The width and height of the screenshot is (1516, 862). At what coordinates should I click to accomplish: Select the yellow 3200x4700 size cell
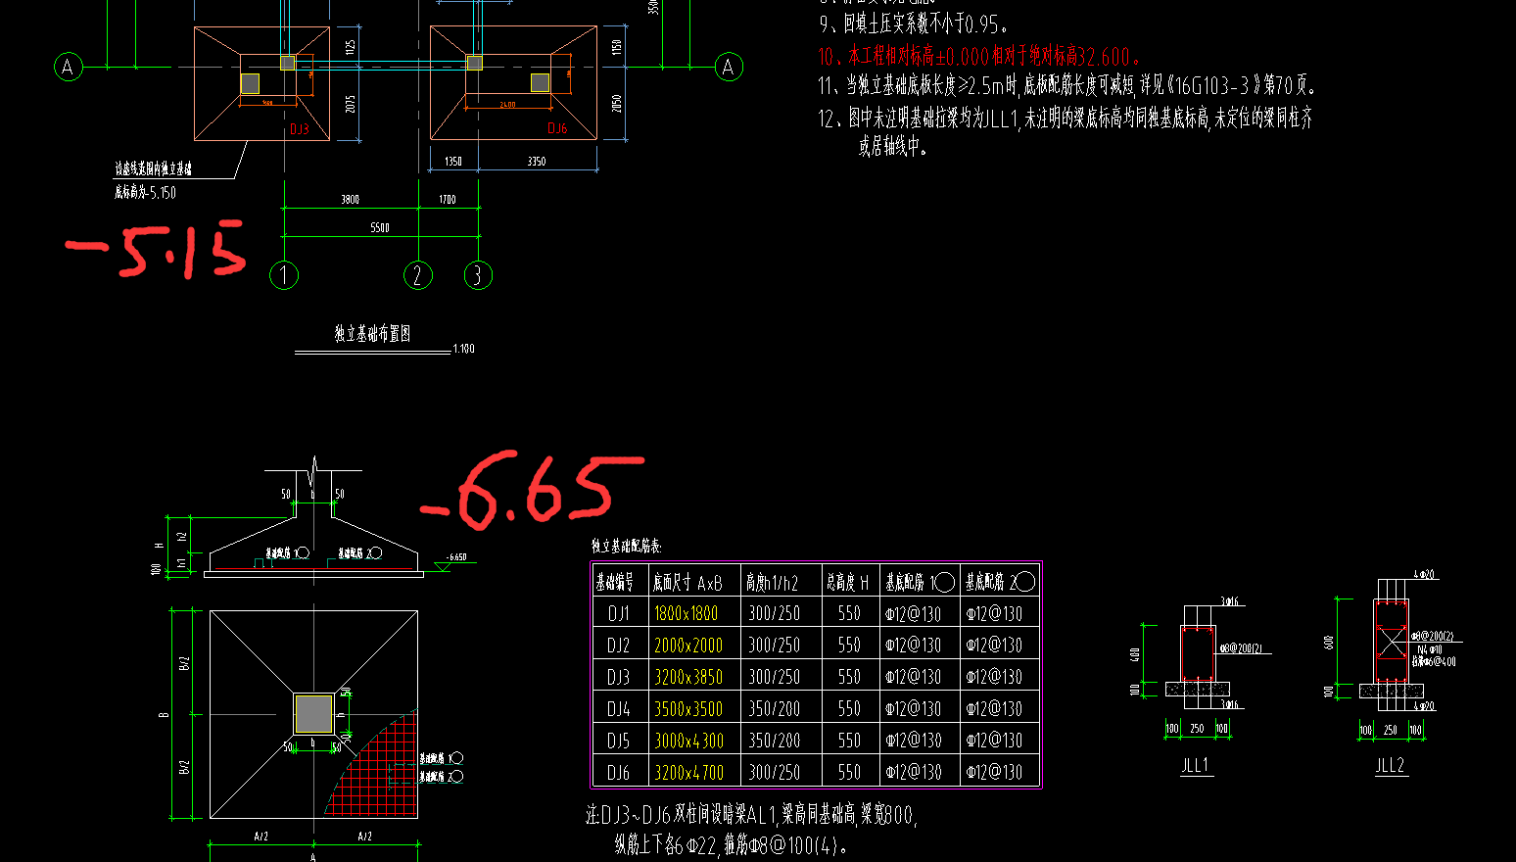(x=689, y=773)
